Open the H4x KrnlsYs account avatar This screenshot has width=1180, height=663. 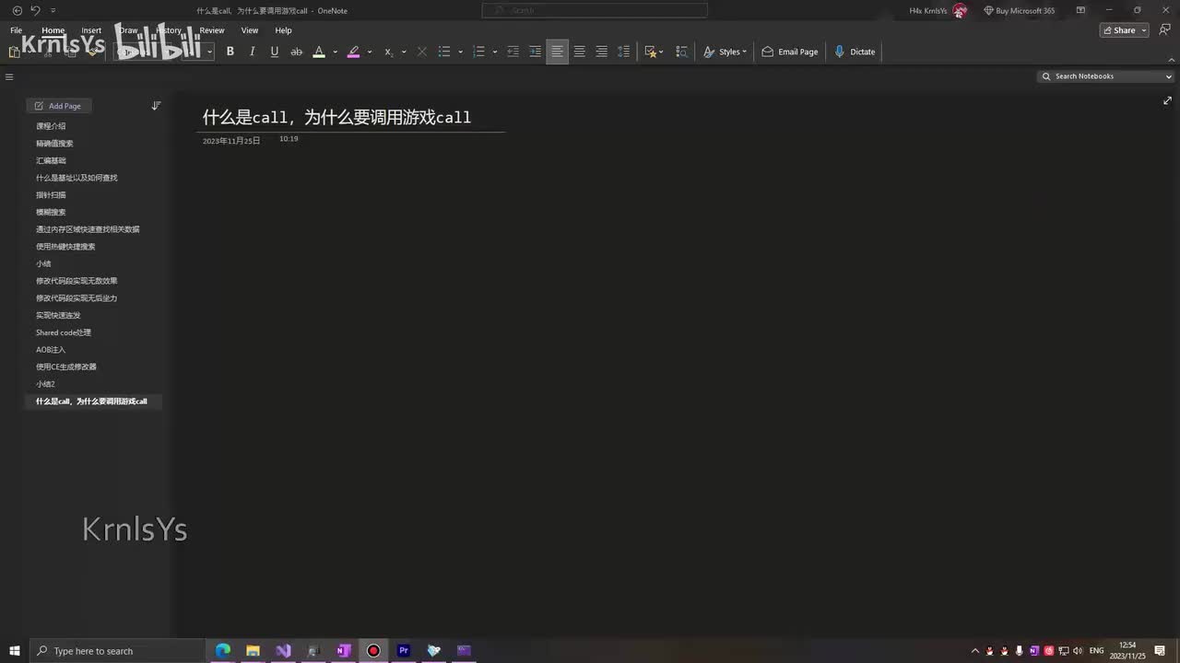click(960, 11)
